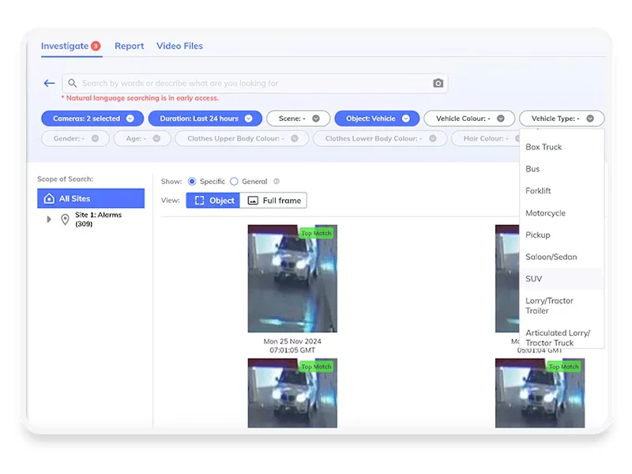Click the magnifier search icon

tap(72, 83)
